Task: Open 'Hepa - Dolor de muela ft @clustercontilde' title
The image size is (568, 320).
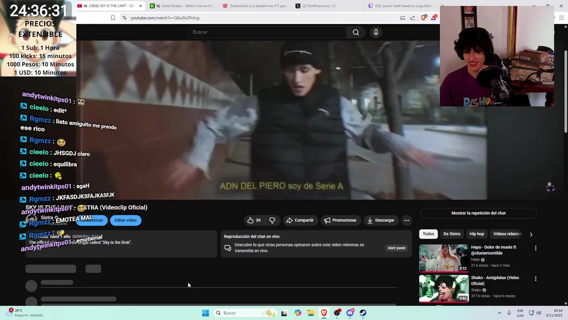Action: (x=493, y=250)
